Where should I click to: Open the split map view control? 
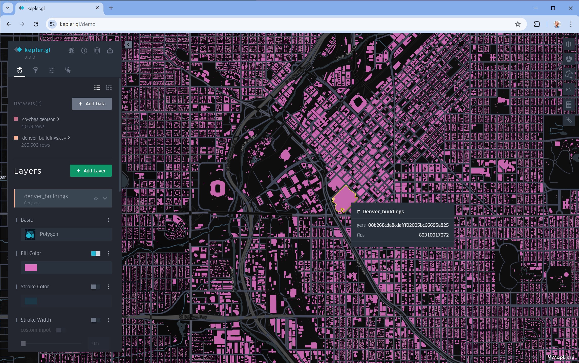pos(568,43)
